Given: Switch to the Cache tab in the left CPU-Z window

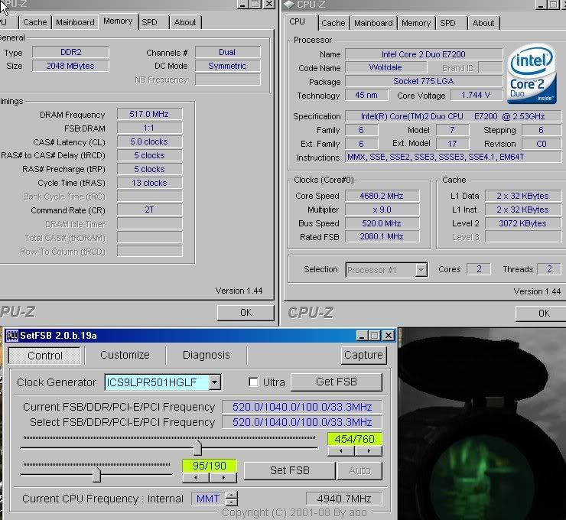Looking at the screenshot, I should 34,22.
